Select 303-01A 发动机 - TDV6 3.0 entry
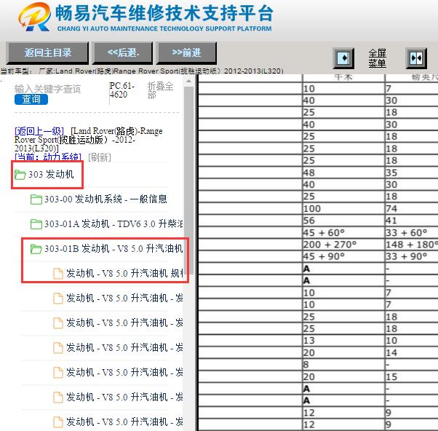The width and height of the screenshot is (438, 431). (114, 224)
